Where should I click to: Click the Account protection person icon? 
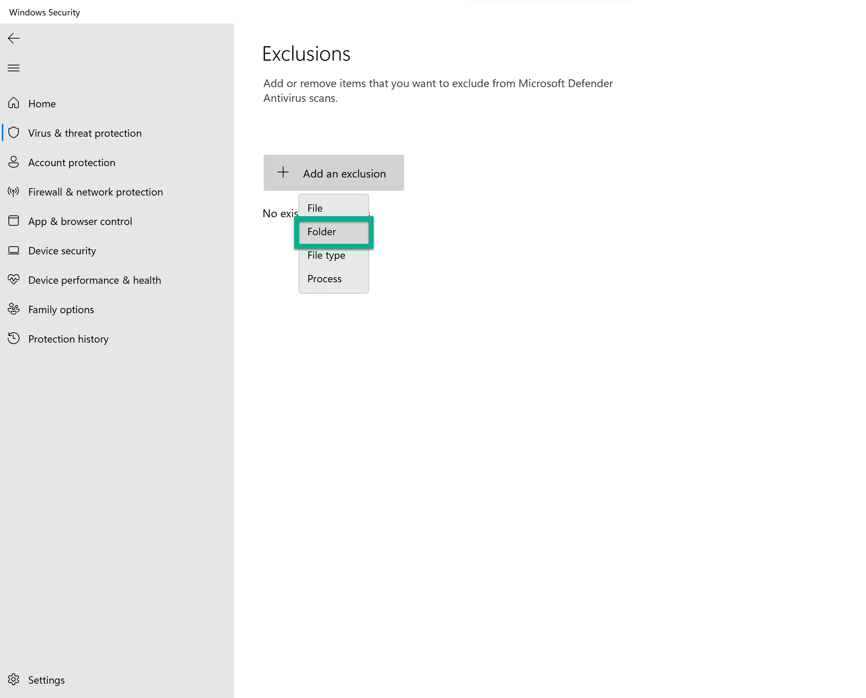pos(14,162)
